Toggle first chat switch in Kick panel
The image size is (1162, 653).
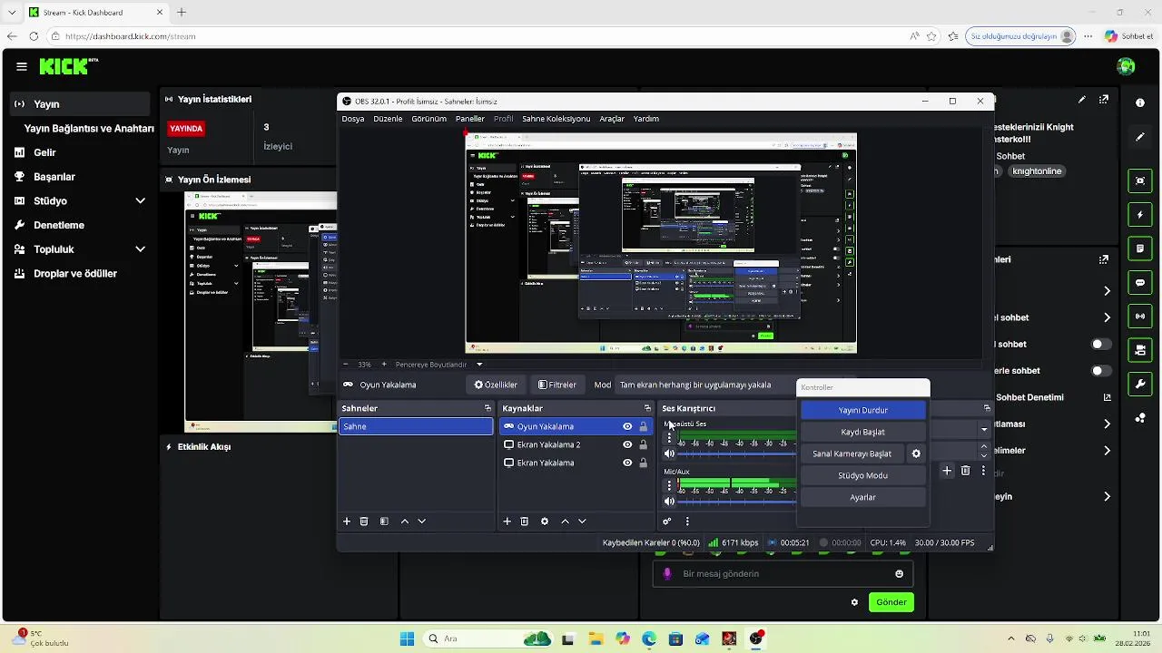click(x=1101, y=344)
